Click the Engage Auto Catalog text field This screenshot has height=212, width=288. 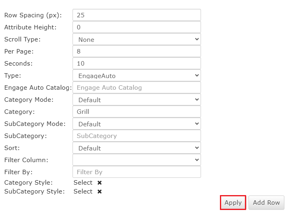(x=137, y=88)
